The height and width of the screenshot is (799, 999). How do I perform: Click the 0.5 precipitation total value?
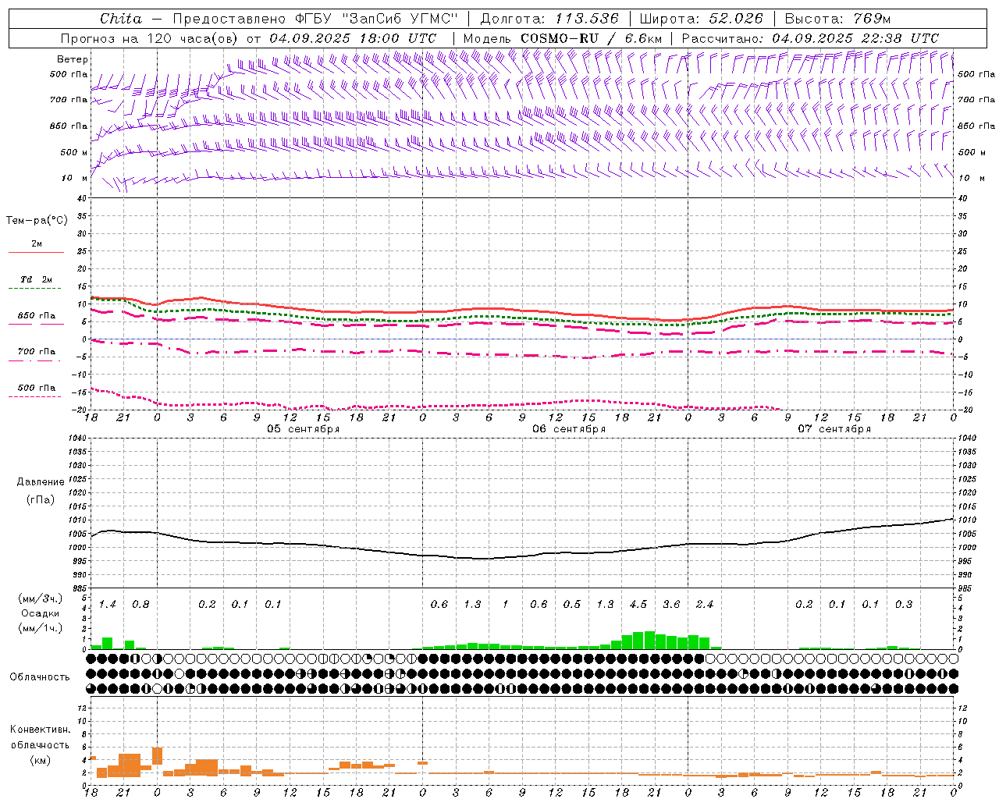pyautogui.click(x=572, y=605)
